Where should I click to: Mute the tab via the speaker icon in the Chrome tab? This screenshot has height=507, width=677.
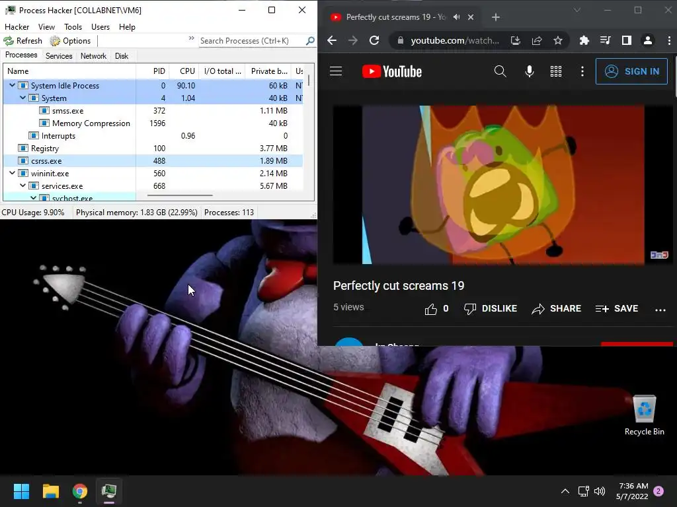(457, 17)
